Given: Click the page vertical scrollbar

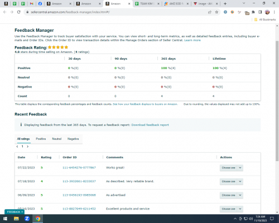Looking at the screenshot, I should (277, 100).
